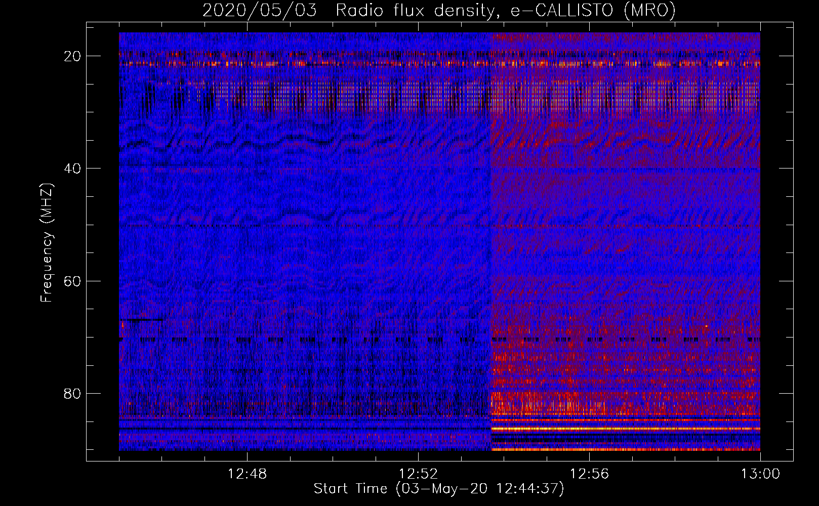Select the 12:52 time tick label
The height and width of the screenshot is (506, 819).
(x=418, y=474)
